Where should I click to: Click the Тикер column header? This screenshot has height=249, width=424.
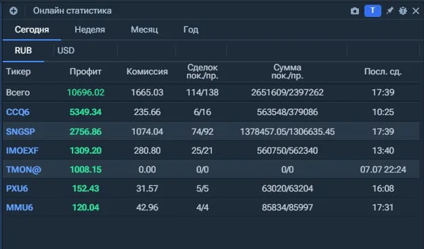18,72
